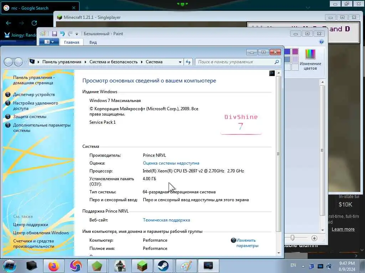Click Paint Save icon in quick access

(55, 34)
